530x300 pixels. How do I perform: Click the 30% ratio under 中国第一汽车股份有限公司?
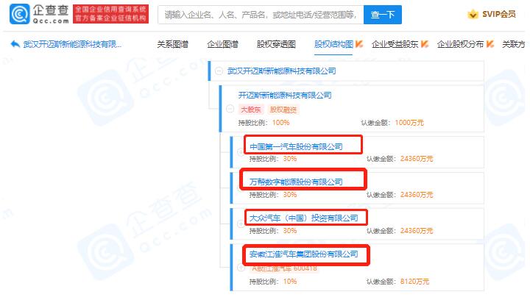point(290,159)
